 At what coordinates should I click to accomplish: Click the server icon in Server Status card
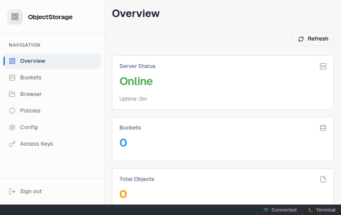(x=323, y=66)
